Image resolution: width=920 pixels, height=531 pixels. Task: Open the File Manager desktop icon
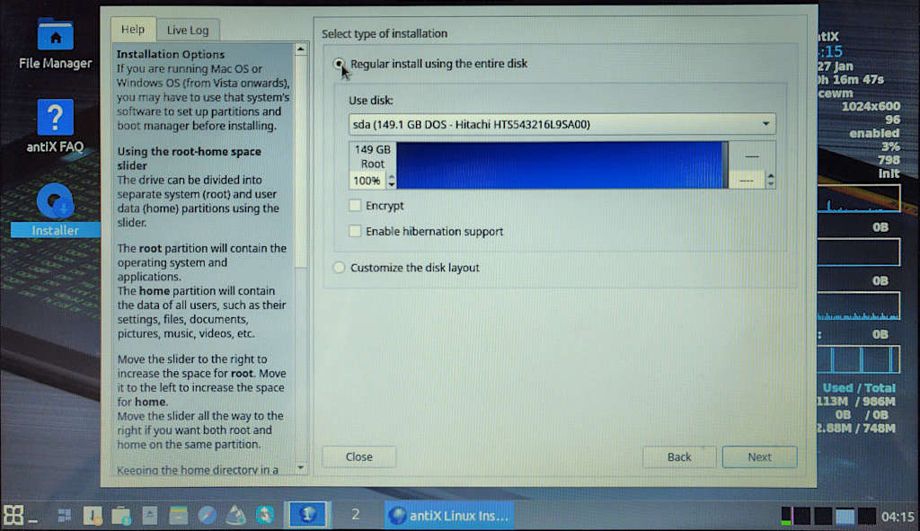coord(55,40)
